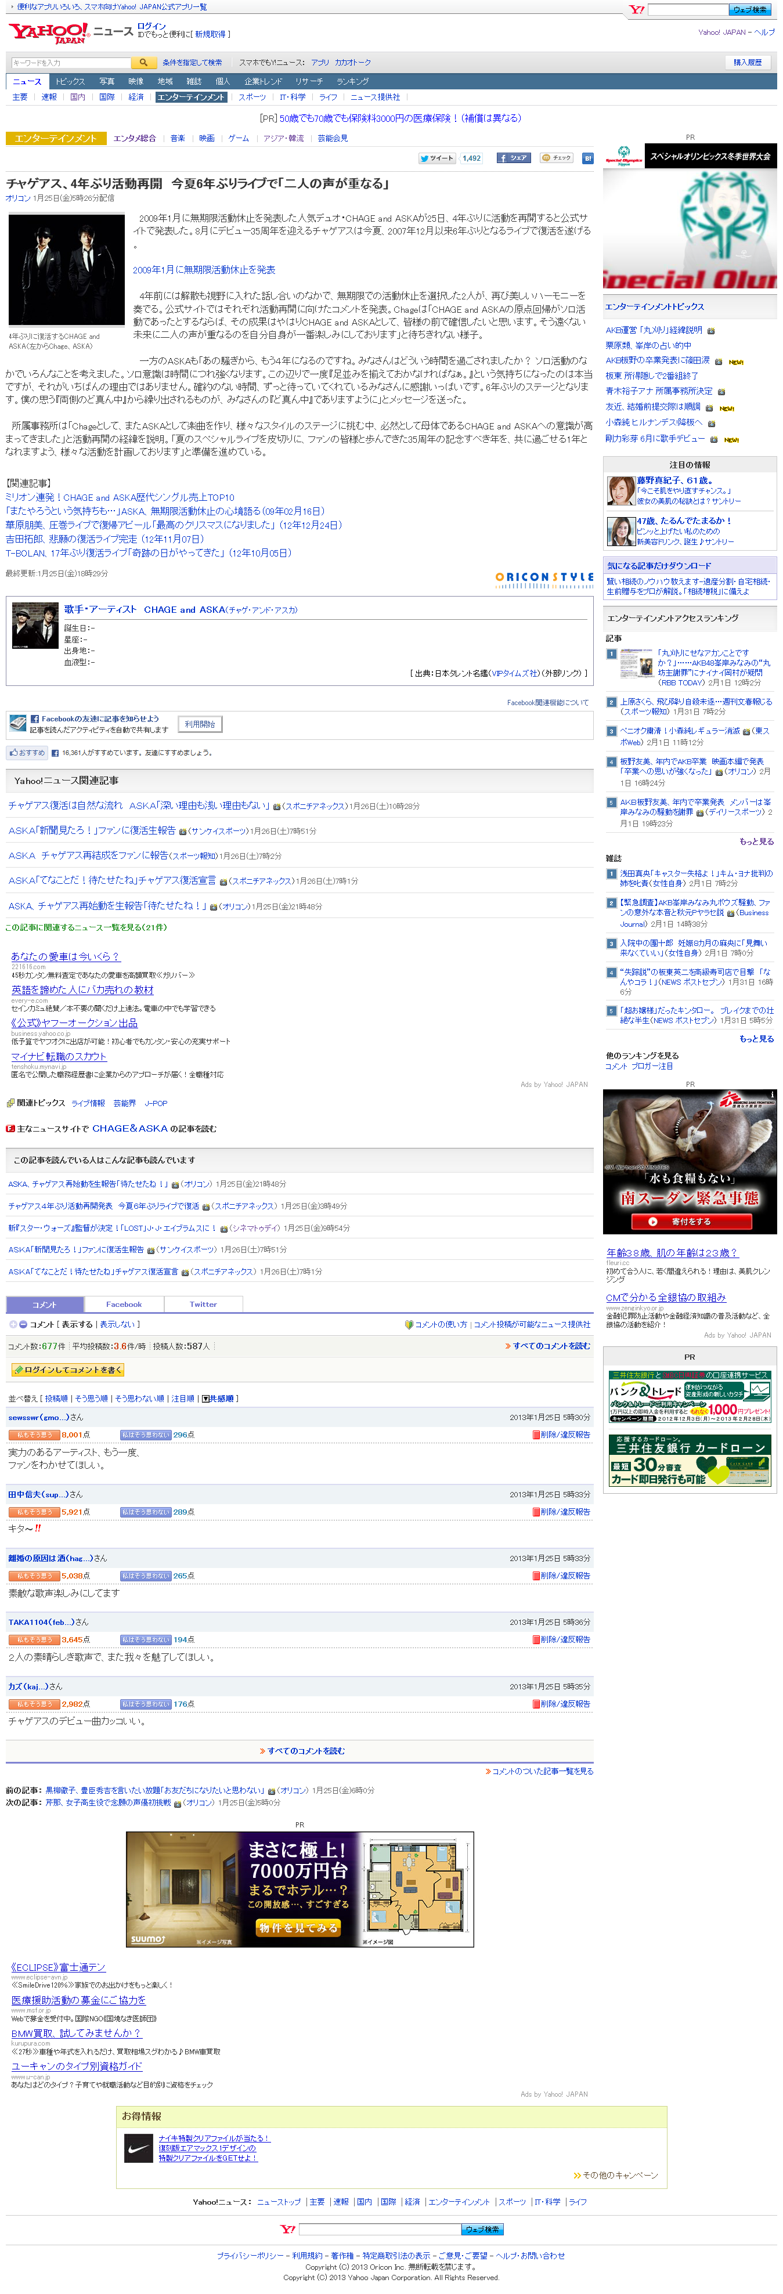Open the ニュース main tab
The image size is (783, 2294).
click(27, 81)
